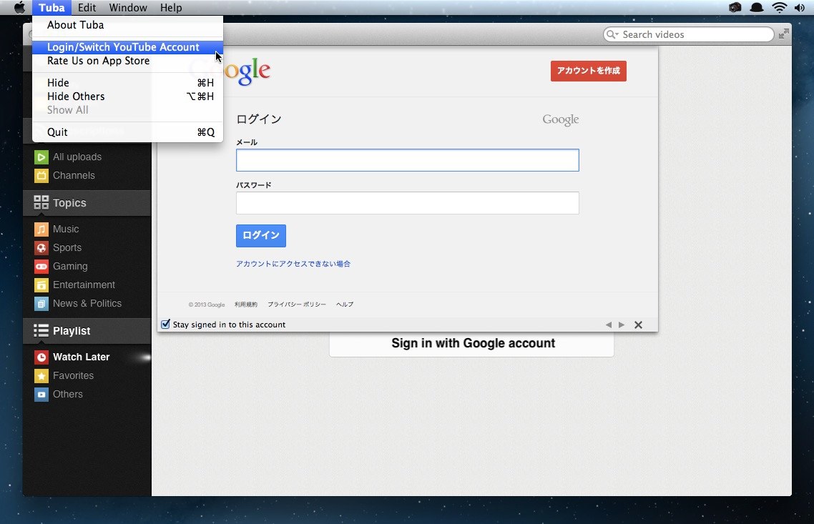
Task: Select the News & Politics topic
Action: click(87, 304)
